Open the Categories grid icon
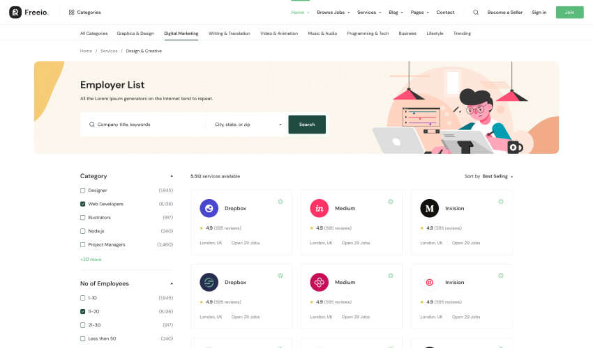The image size is (593, 348). pyautogui.click(x=72, y=13)
